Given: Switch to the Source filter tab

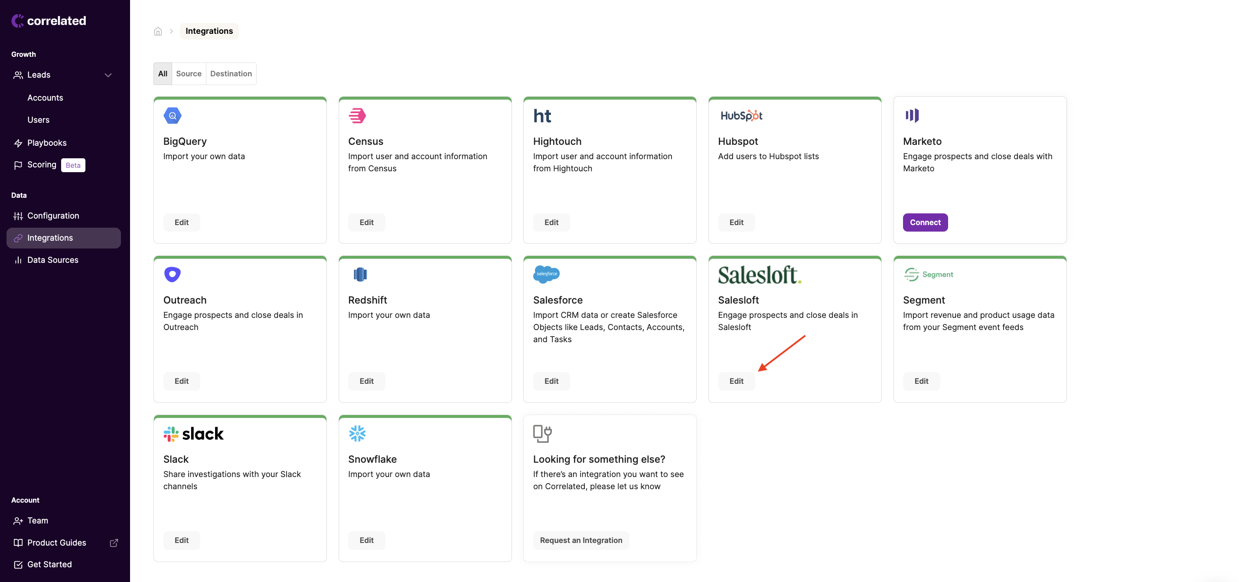Looking at the screenshot, I should 189,74.
